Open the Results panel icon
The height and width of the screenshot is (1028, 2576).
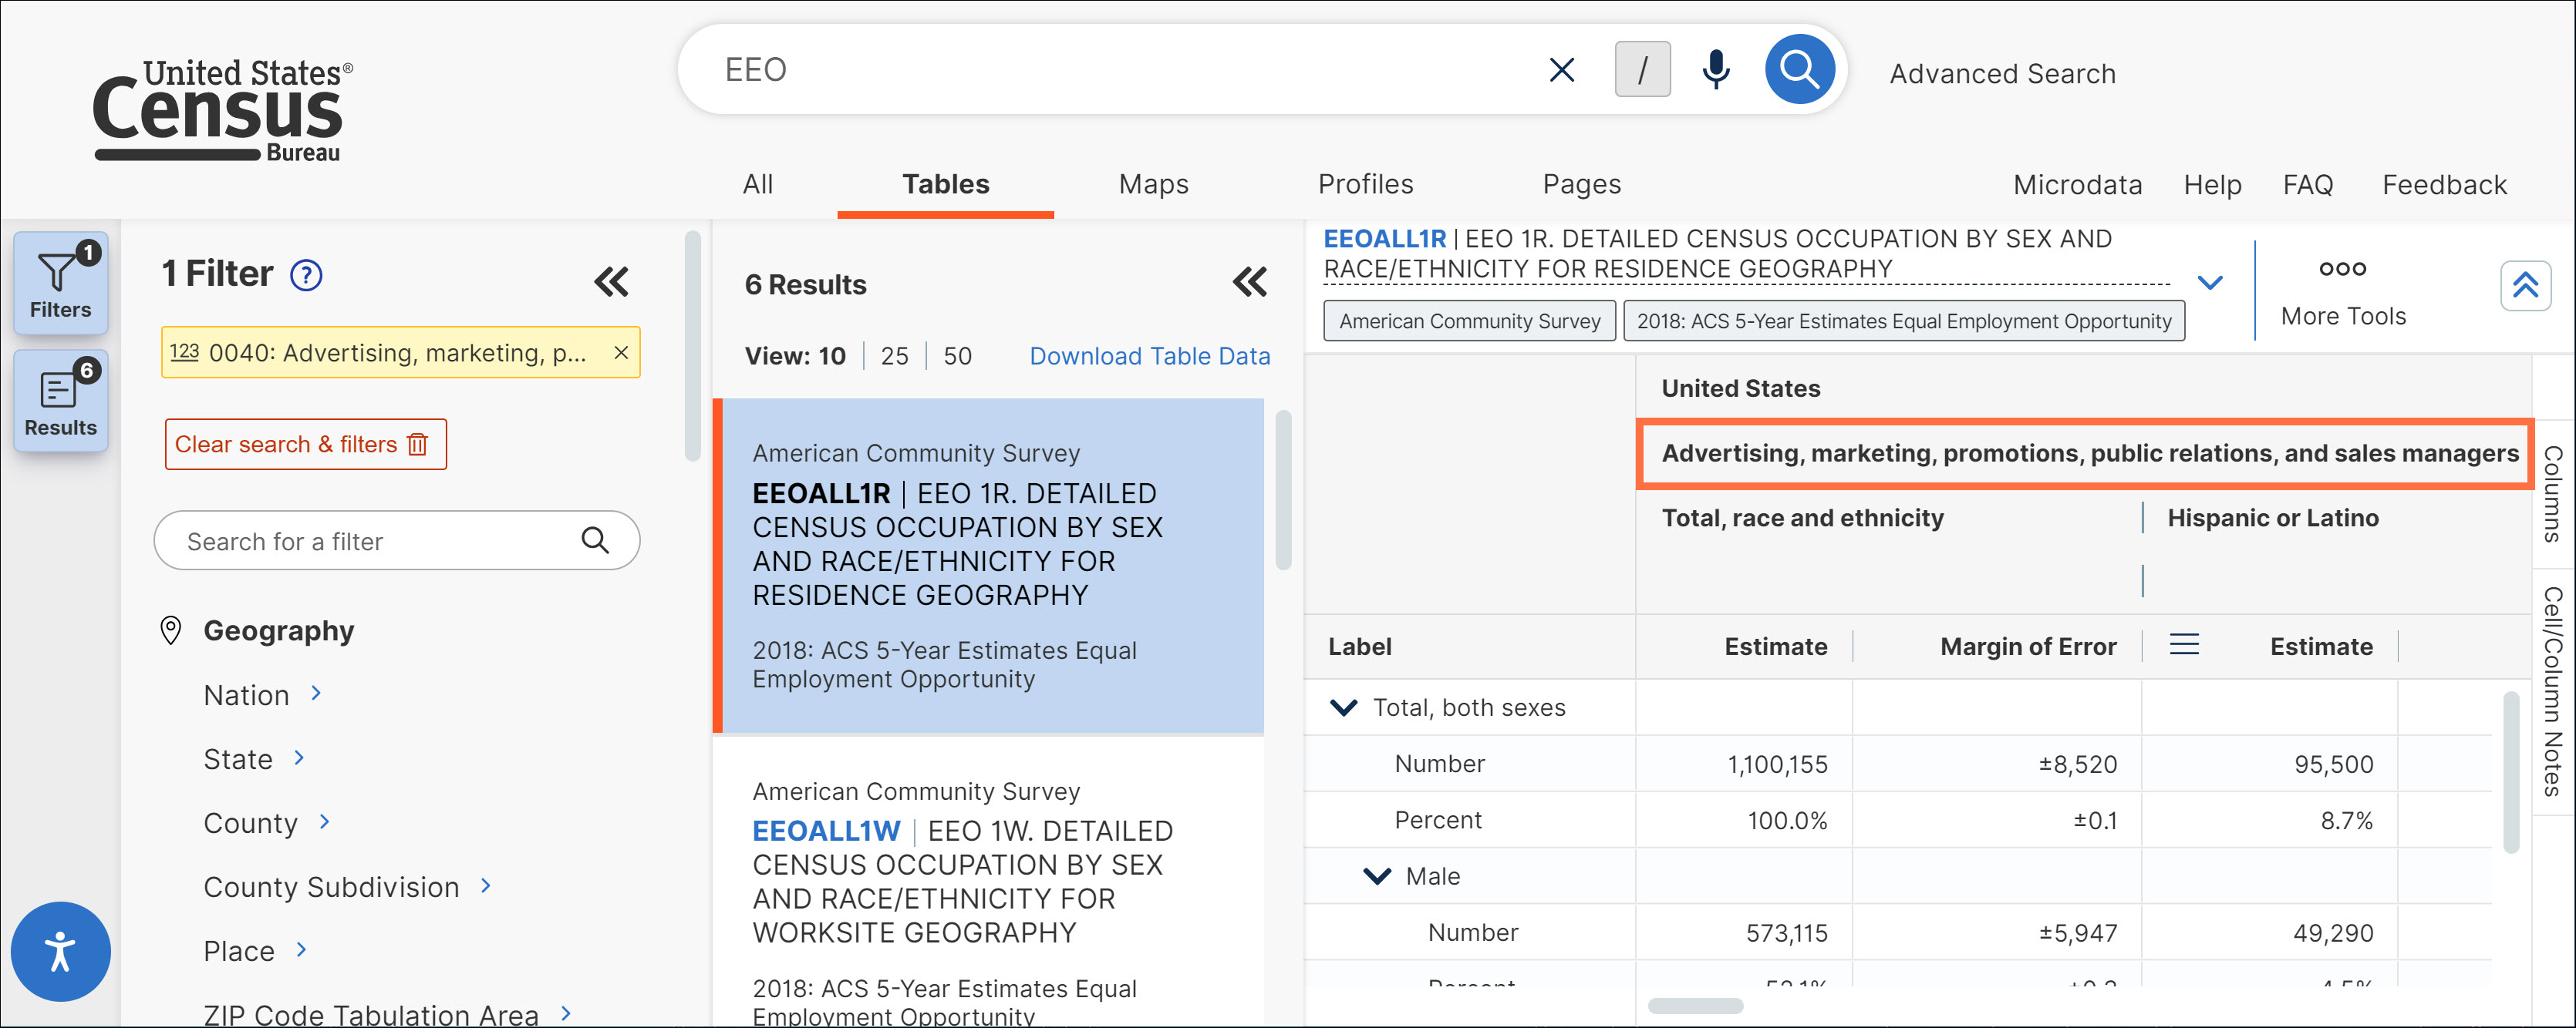click(60, 400)
